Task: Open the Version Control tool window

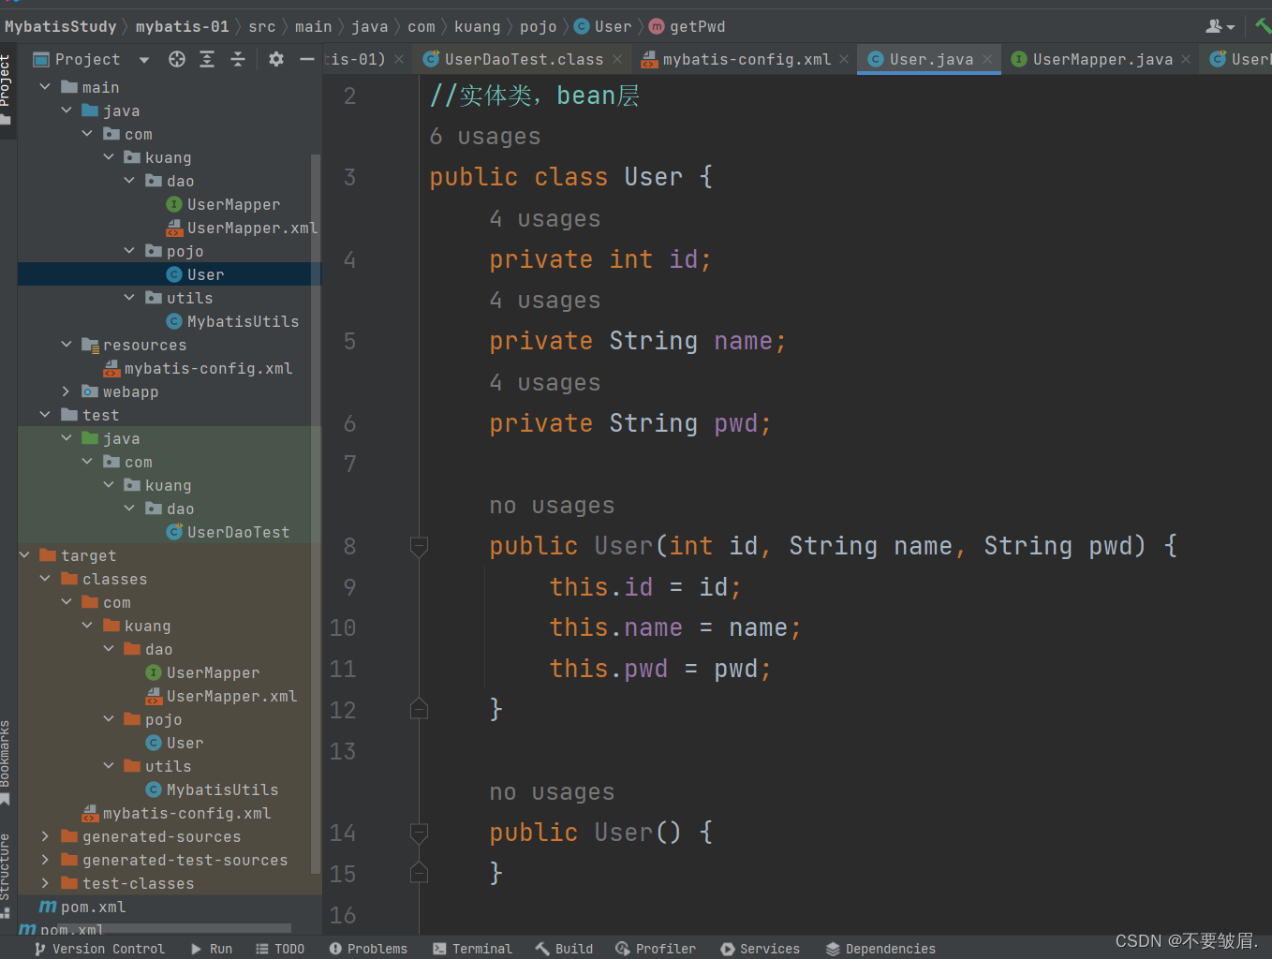Action: point(98,949)
